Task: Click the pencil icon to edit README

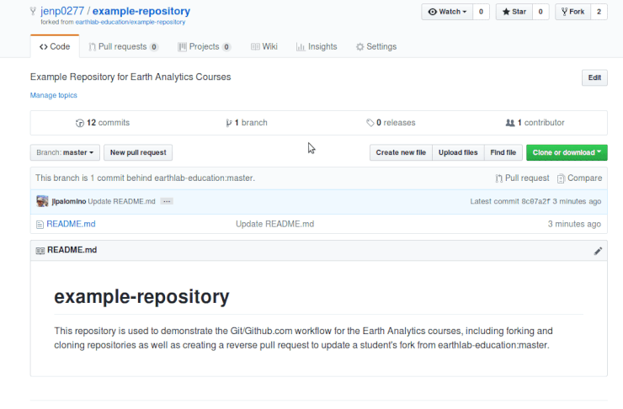Action: [598, 251]
